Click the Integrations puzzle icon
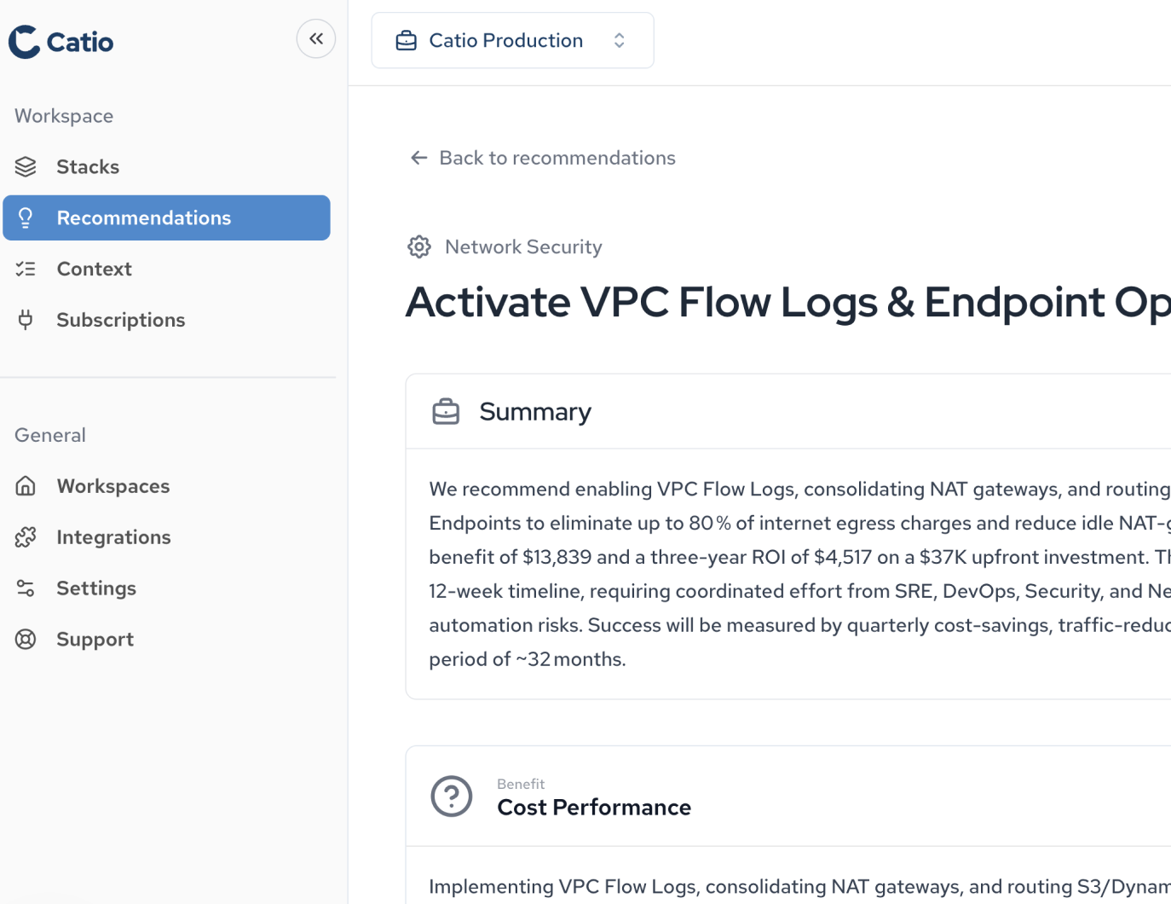1171x904 pixels. (x=25, y=536)
